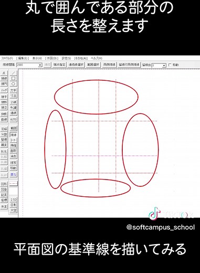
Task: Select the 2線 double line tool
Action: (13, 102)
